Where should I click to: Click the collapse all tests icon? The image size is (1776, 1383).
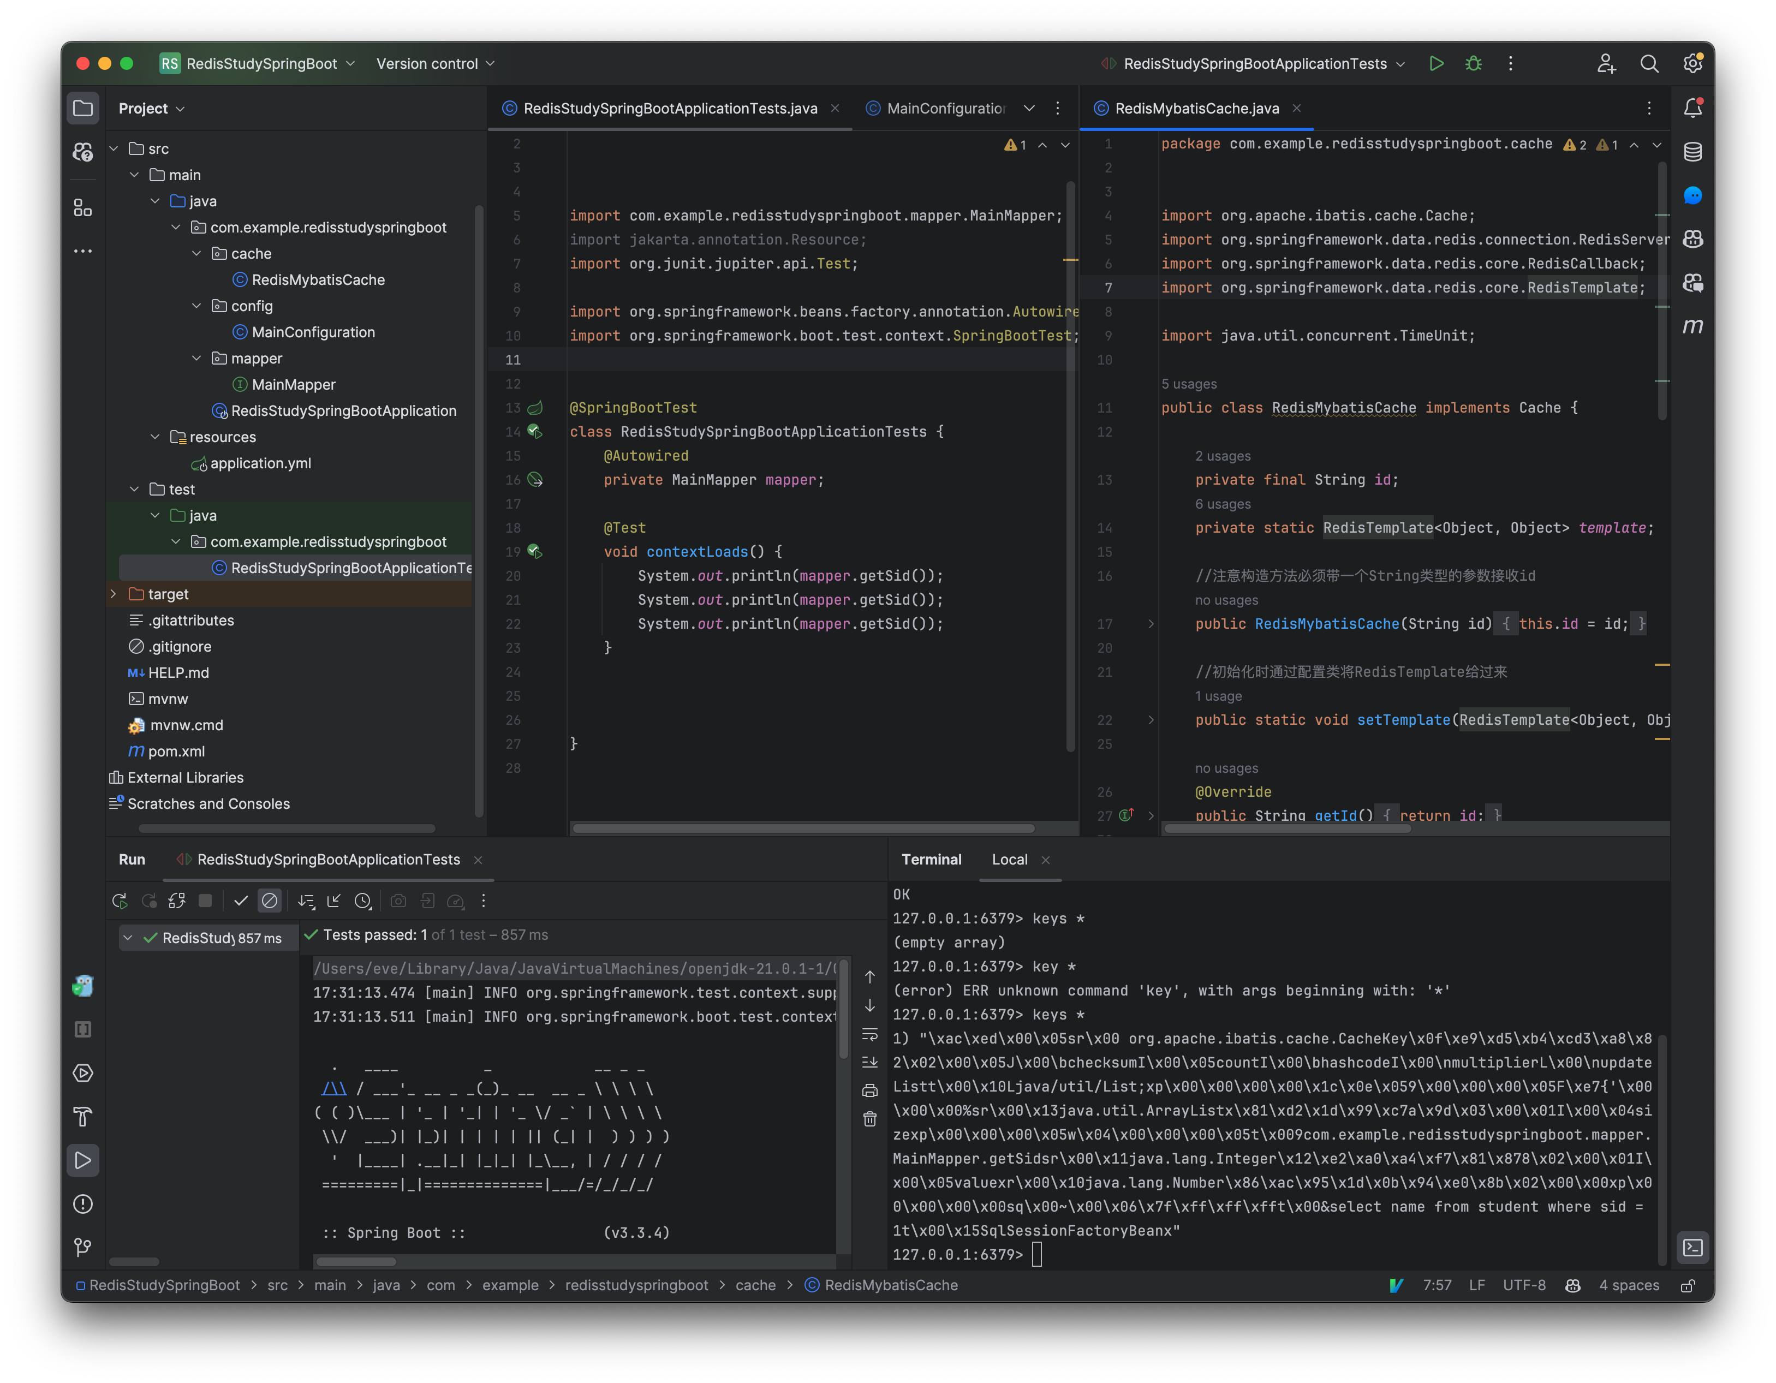[334, 901]
